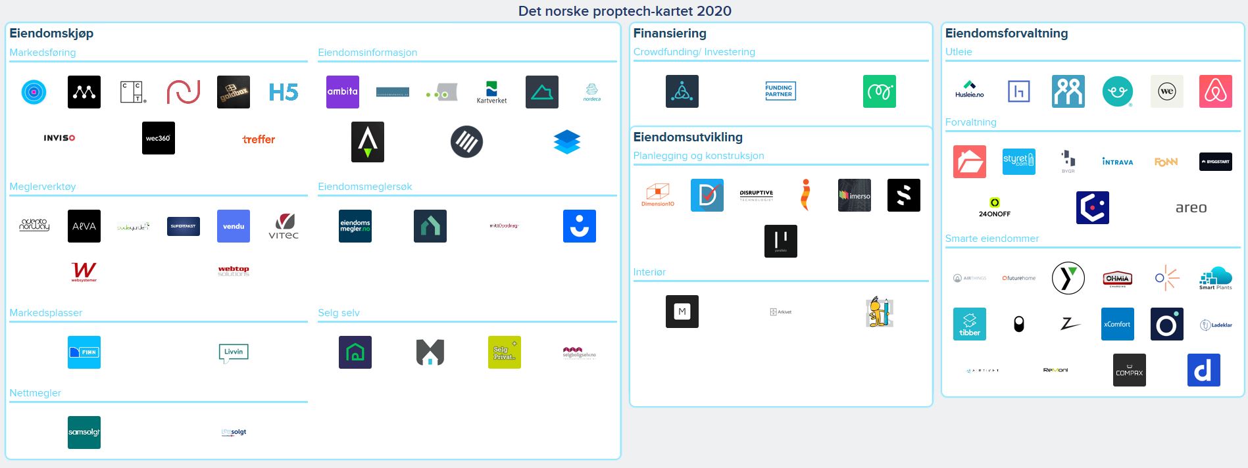Open the imerso logo
Viewport: 1248px width, 468px height.
click(855, 195)
